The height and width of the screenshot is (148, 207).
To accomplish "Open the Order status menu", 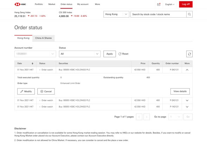I will pyautogui.click(x=66, y=4).
